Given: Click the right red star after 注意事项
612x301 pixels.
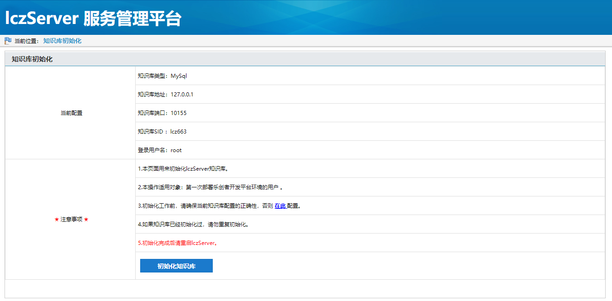Looking at the screenshot, I should coord(86,220).
